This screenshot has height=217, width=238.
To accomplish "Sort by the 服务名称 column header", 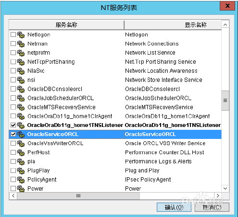I will (66, 25).
